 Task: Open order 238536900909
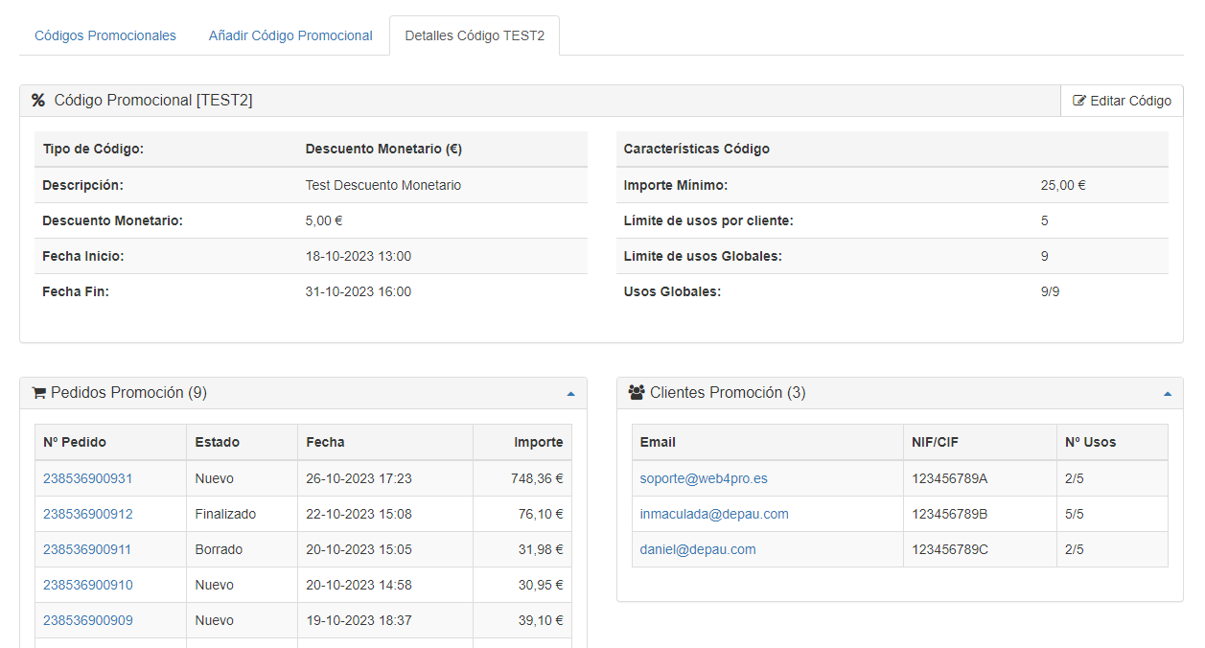pyautogui.click(x=88, y=620)
